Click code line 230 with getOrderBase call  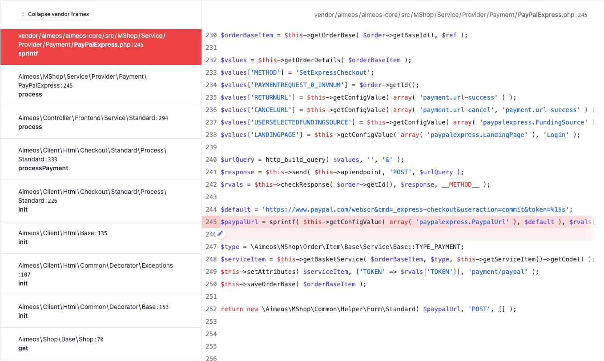[344, 35]
